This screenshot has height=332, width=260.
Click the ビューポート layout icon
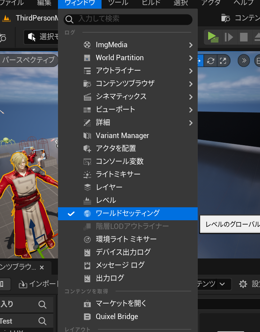[x=87, y=110]
